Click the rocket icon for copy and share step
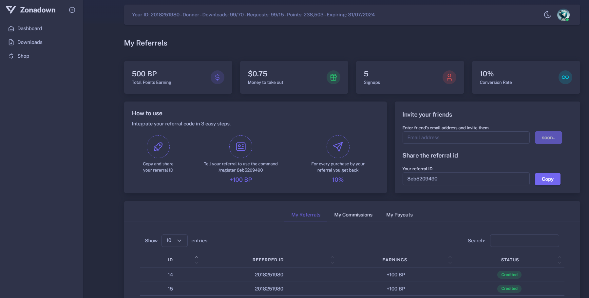The width and height of the screenshot is (589, 298). (158, 147)
